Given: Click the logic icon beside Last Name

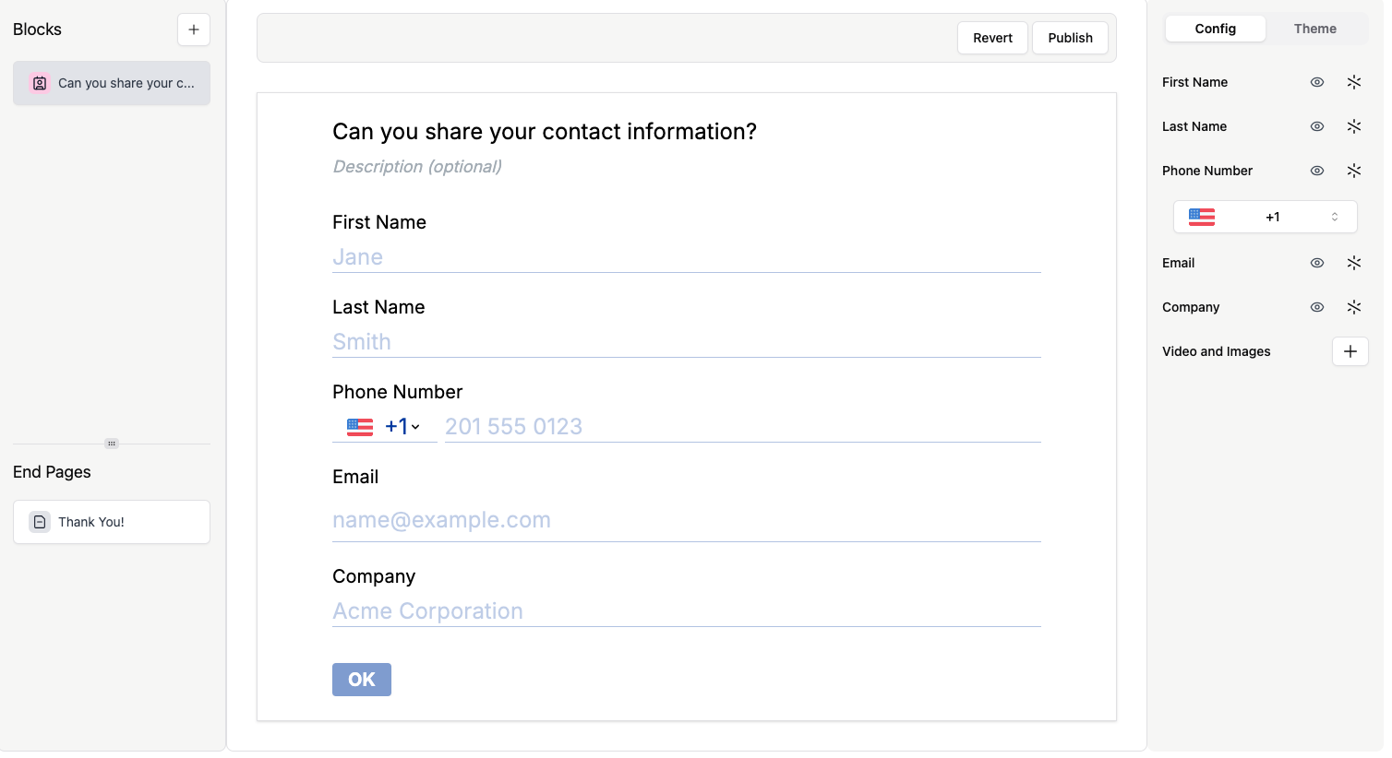Looking at the screenshot, I should tap(1354, 126).
